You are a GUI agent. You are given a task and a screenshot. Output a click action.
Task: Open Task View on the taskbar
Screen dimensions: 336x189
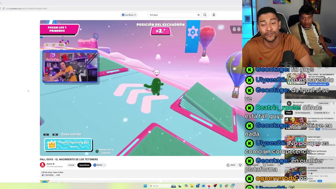pyautogui.click(x=180, y=186)
